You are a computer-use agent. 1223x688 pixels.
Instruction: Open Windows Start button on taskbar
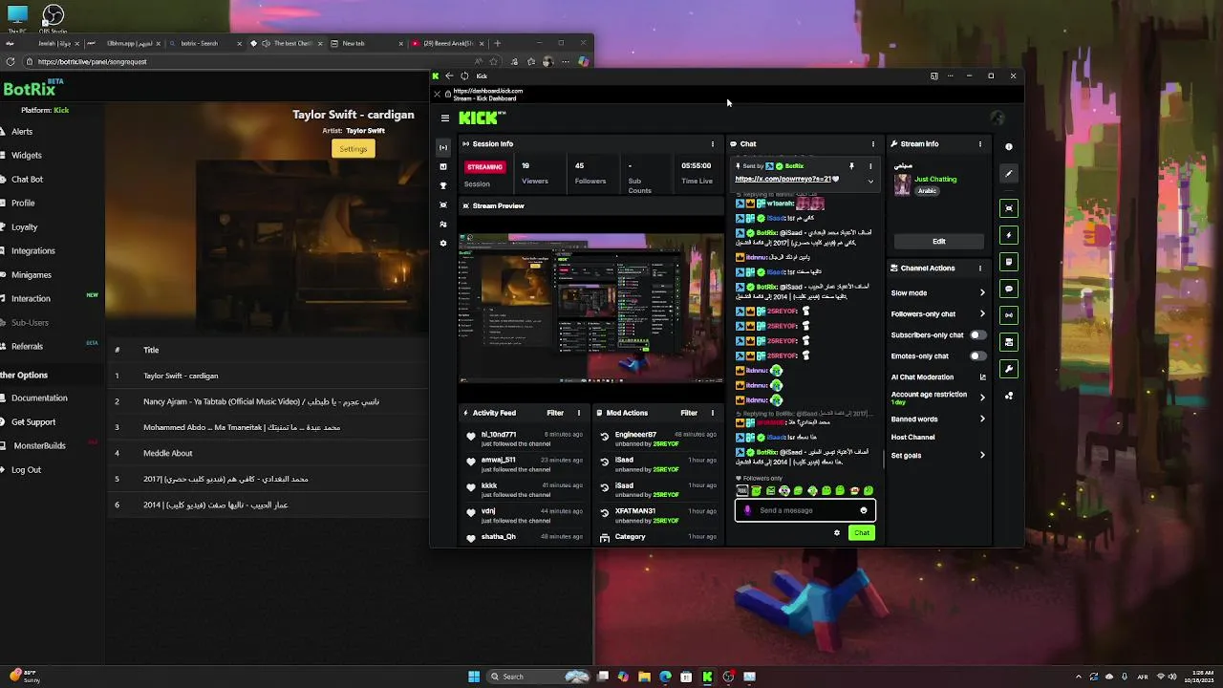(x=474, y=677)
